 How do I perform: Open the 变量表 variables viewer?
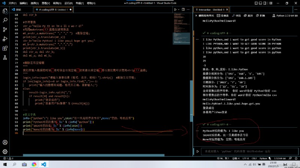pyautogui.click(x=223, y=16)
